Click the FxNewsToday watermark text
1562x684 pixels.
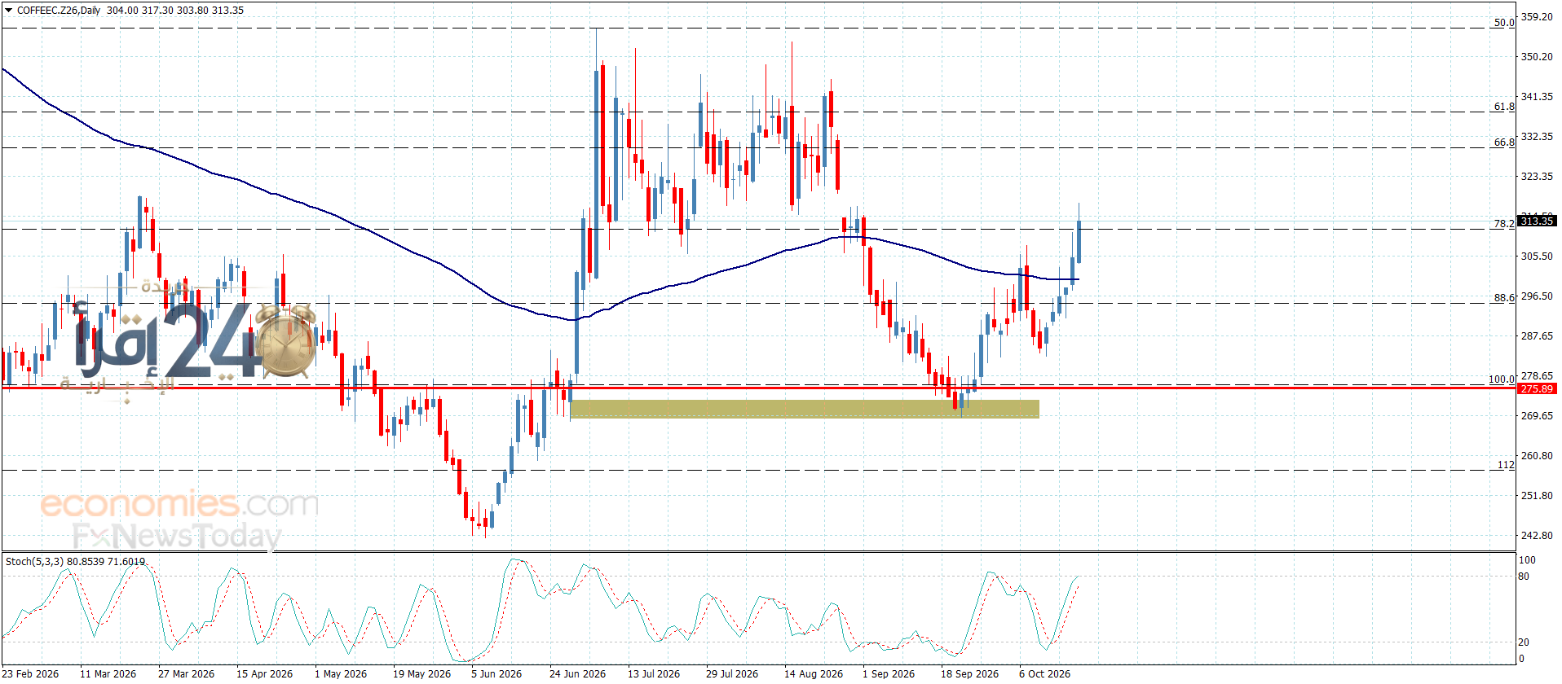[177, 536]
